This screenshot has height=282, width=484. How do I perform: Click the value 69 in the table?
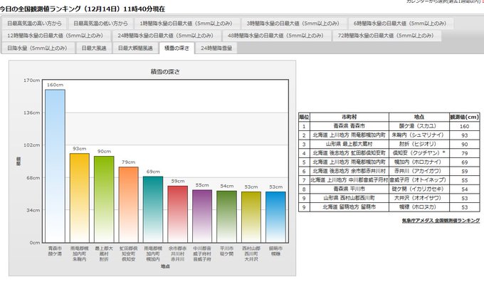point(465,162)
